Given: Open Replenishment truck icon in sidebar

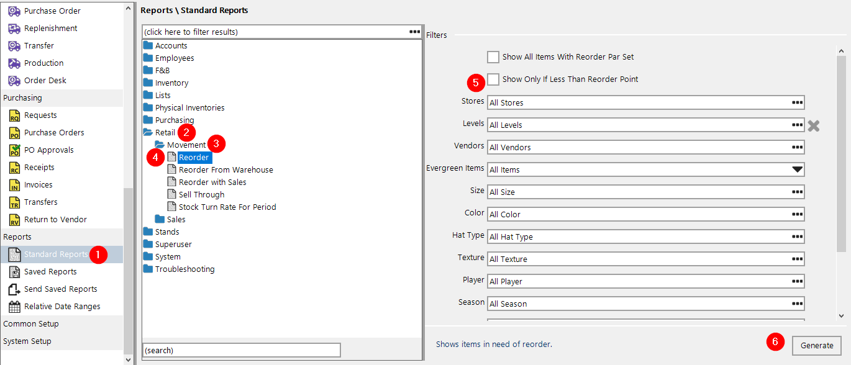Looking at the screenshot, I should [x=14, y=29].
